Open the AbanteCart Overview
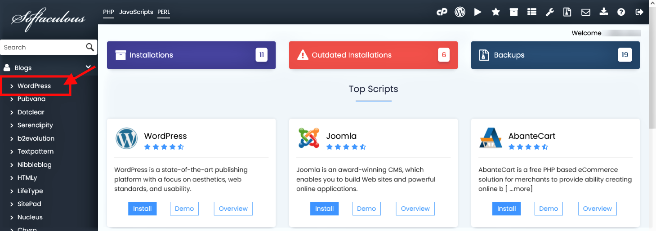 [597, 209]
